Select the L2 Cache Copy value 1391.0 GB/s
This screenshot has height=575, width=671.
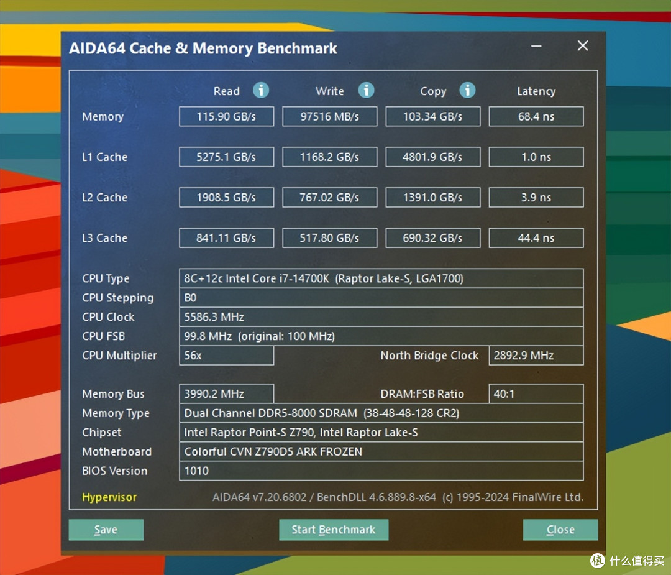pyautogui.click(x=432, y=198)
